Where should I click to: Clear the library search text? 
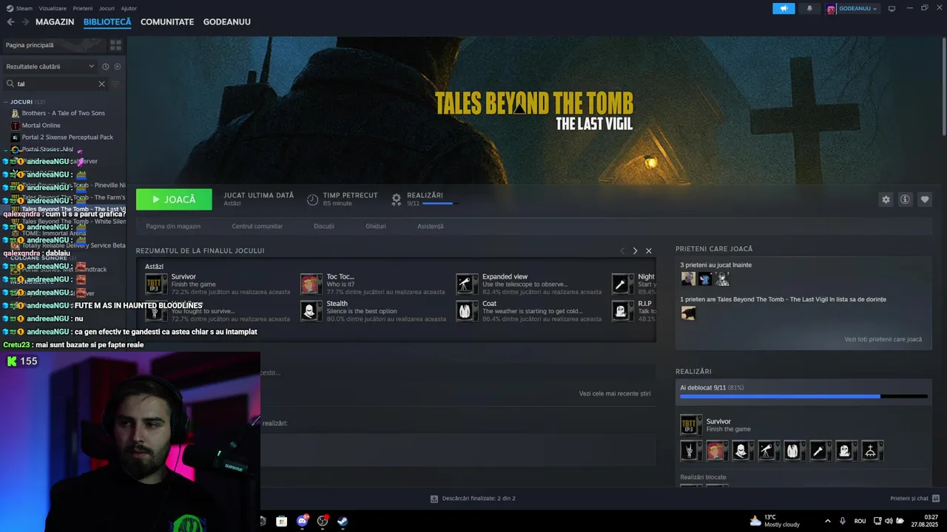[x=101, y=83]
